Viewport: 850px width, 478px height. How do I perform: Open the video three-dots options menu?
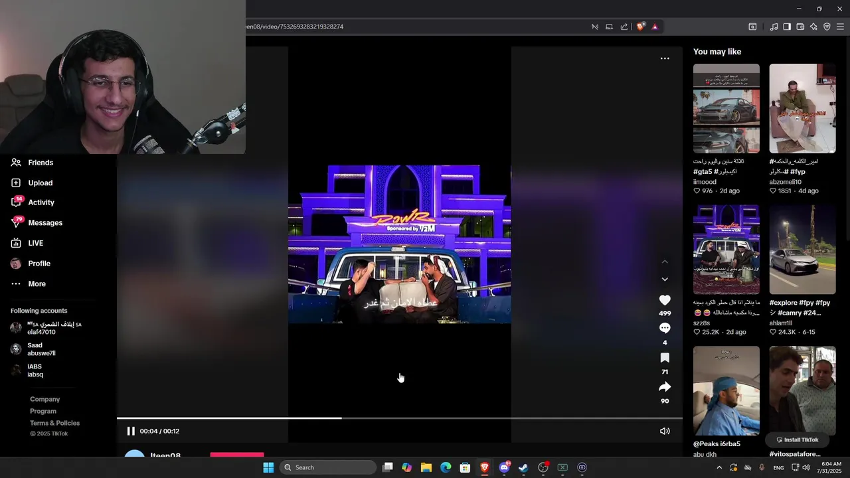point(665,58)
